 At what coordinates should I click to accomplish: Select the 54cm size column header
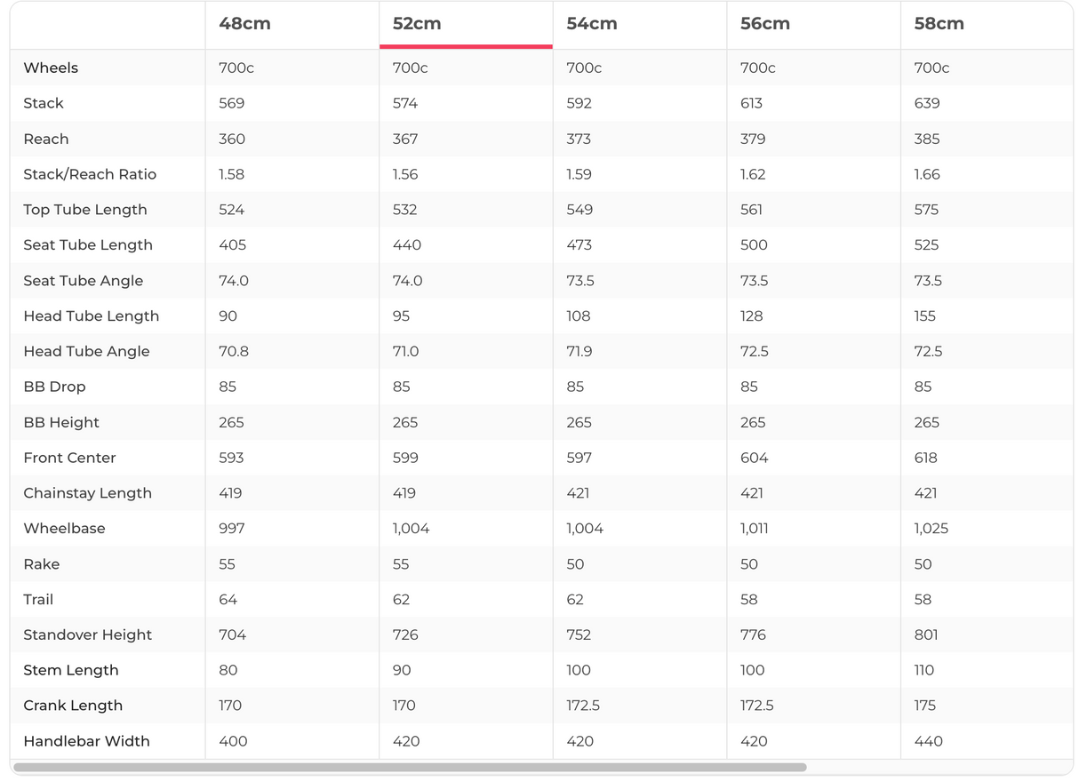tap(592, 24)
